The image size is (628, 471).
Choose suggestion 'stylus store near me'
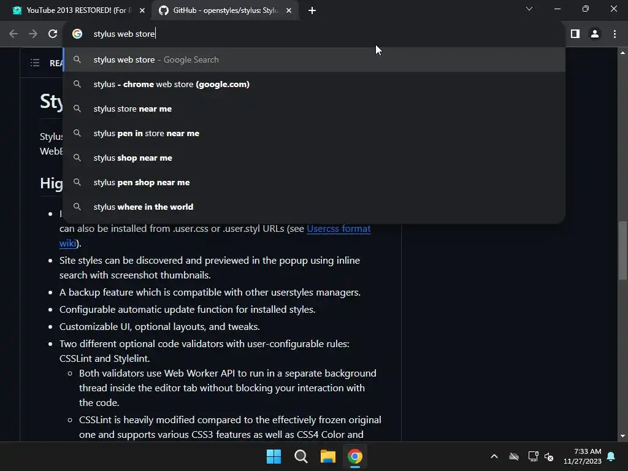(315, 109)
